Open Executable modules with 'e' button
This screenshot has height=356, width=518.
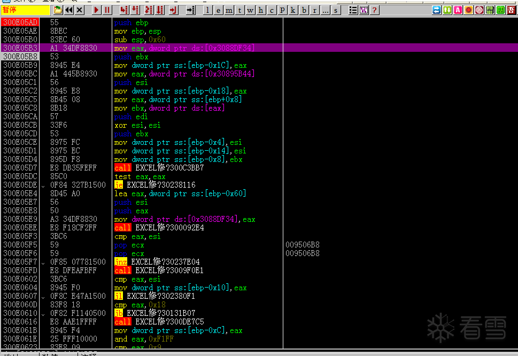[218, 10]
